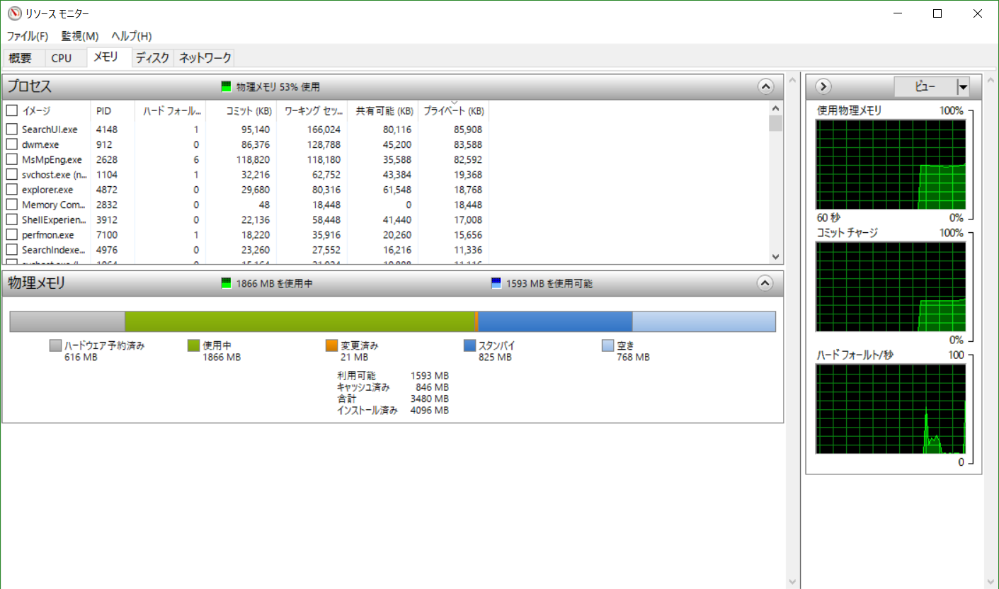Check the SearchUI.exe process checkbox
Viewport: 999px width, 589px height.
[11, 130]
